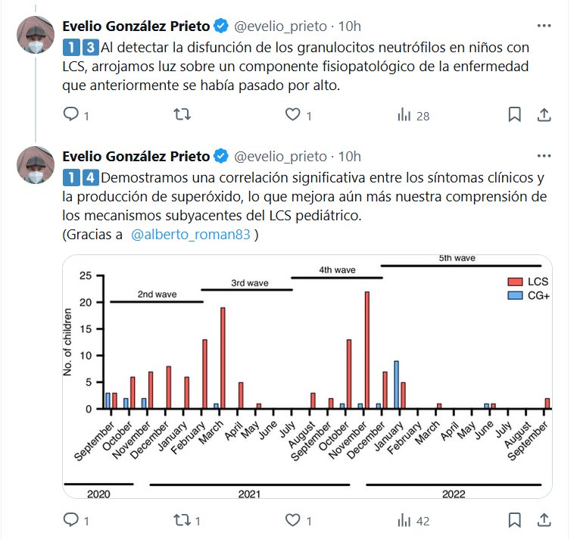
Task: Open the @alberto_roman83 mention link
Action: tap(193, 235)
